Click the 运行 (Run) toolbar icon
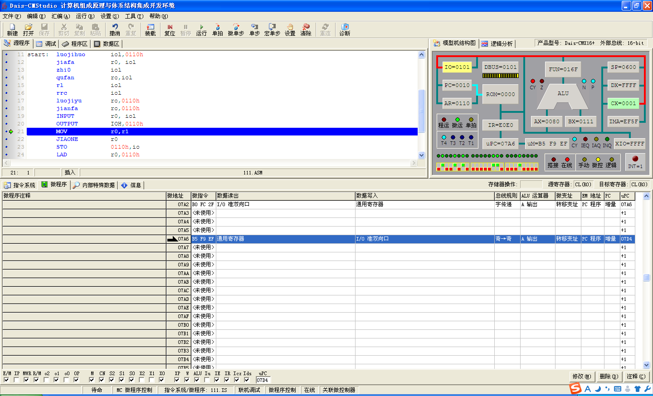This screenshot has width=653, height=396. tap(201, 29)
